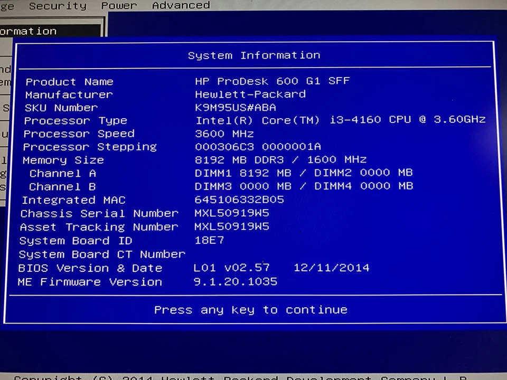Click the SKU Number value K9M95US#ABA
The height and width of the screenshot is (380, 507).
coord(235,107)
